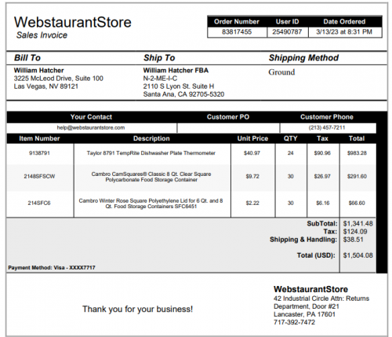Click the SubTotal label
The width and height of the screenshot is (392, 337).
(x=322, y=224)
